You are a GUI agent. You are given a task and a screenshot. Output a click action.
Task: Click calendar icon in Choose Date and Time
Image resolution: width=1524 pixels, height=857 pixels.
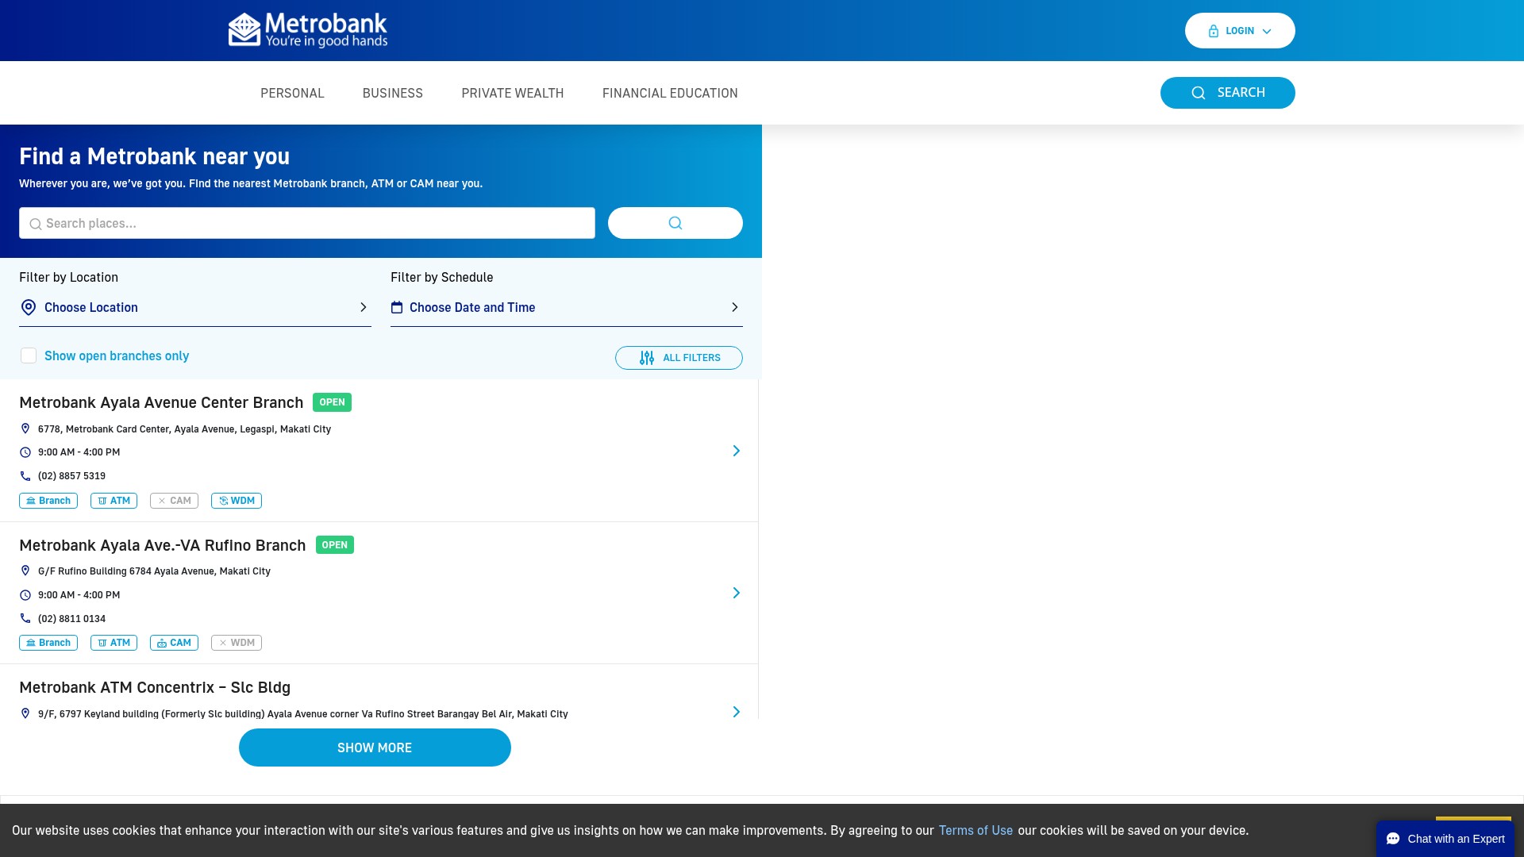pyautogui.click(x=397, y=308)
